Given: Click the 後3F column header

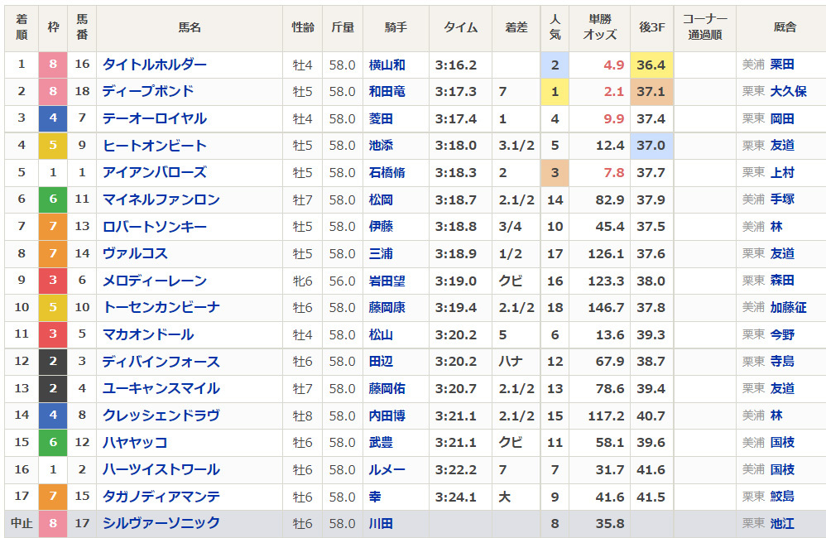Looking at the screenshot, I should point(651,27).
